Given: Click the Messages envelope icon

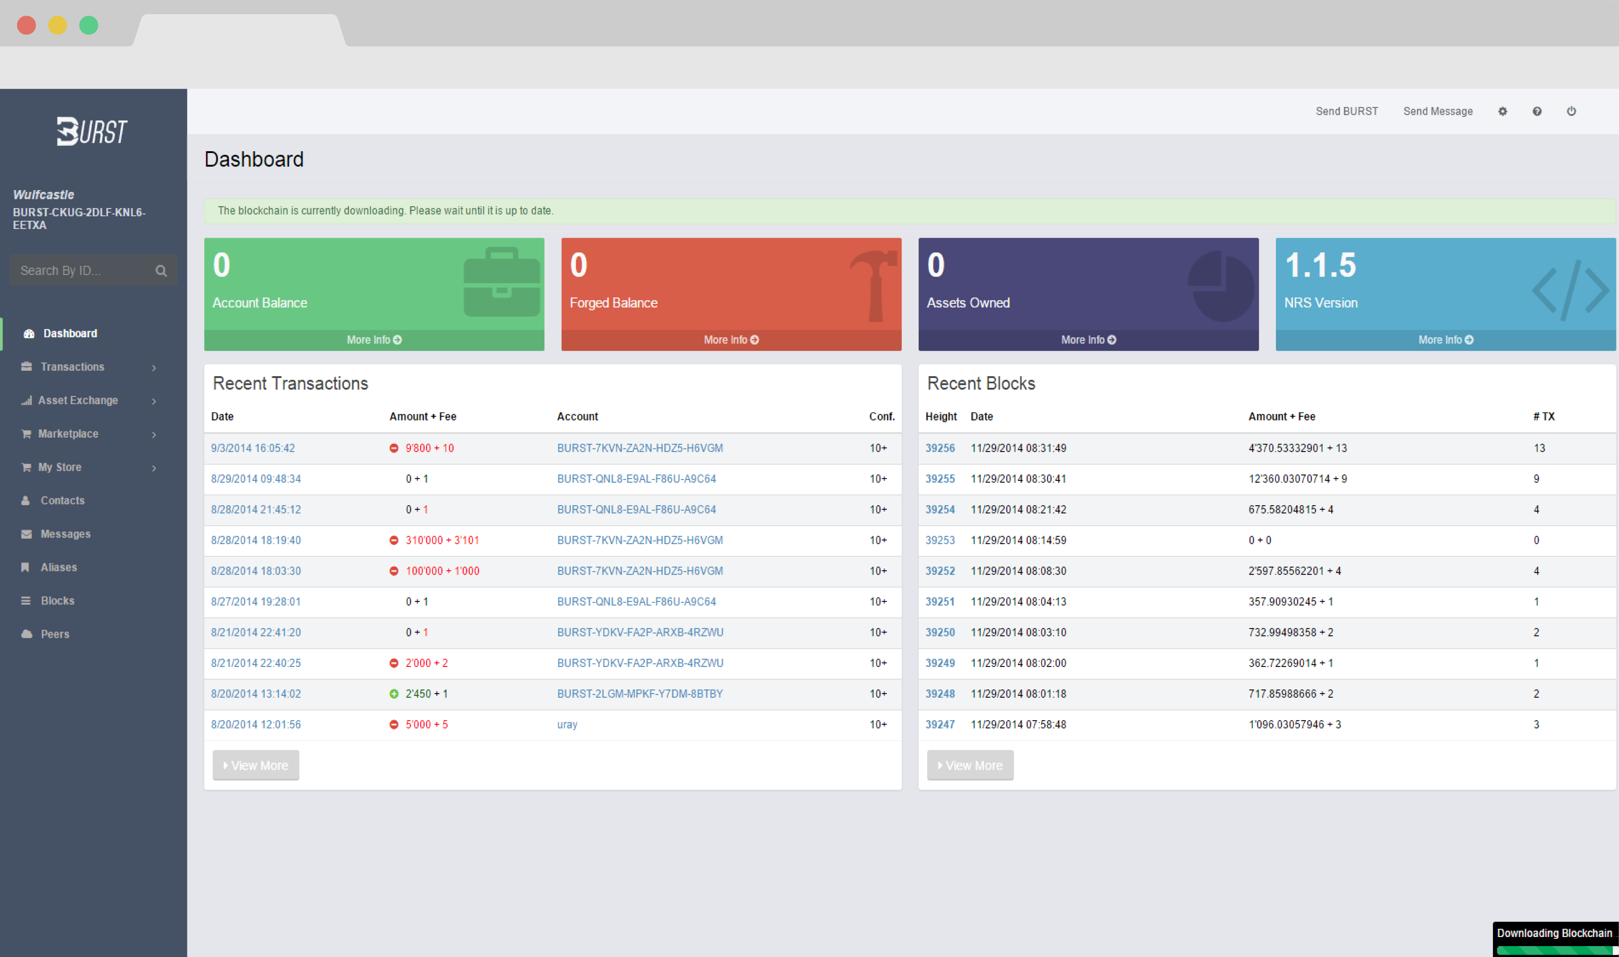Looking at the screenshot, I should point(27,534).
